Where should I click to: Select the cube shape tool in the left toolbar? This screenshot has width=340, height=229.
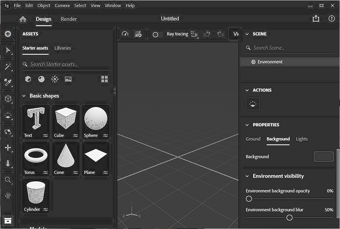[8, 99]
